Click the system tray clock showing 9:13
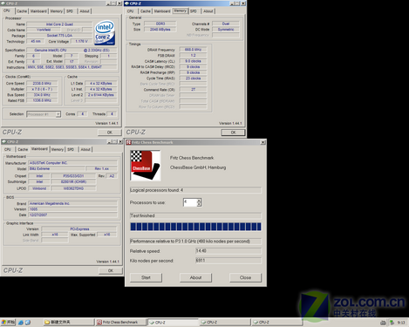The height and width of the screenshot is (327, 409). pyautogui.click(x=401, y=323)
